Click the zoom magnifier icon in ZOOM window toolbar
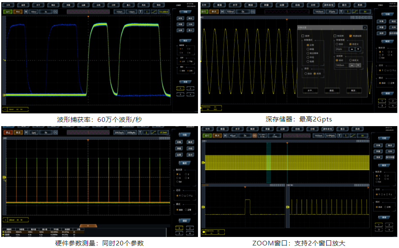Screen dimensions: 399x248 (x=255, y=135)
